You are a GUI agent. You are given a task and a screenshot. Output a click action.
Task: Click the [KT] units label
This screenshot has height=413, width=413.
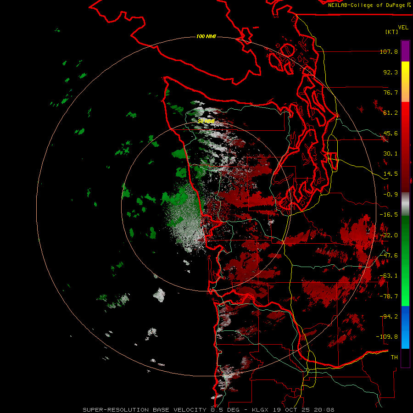tap(391, 32)
